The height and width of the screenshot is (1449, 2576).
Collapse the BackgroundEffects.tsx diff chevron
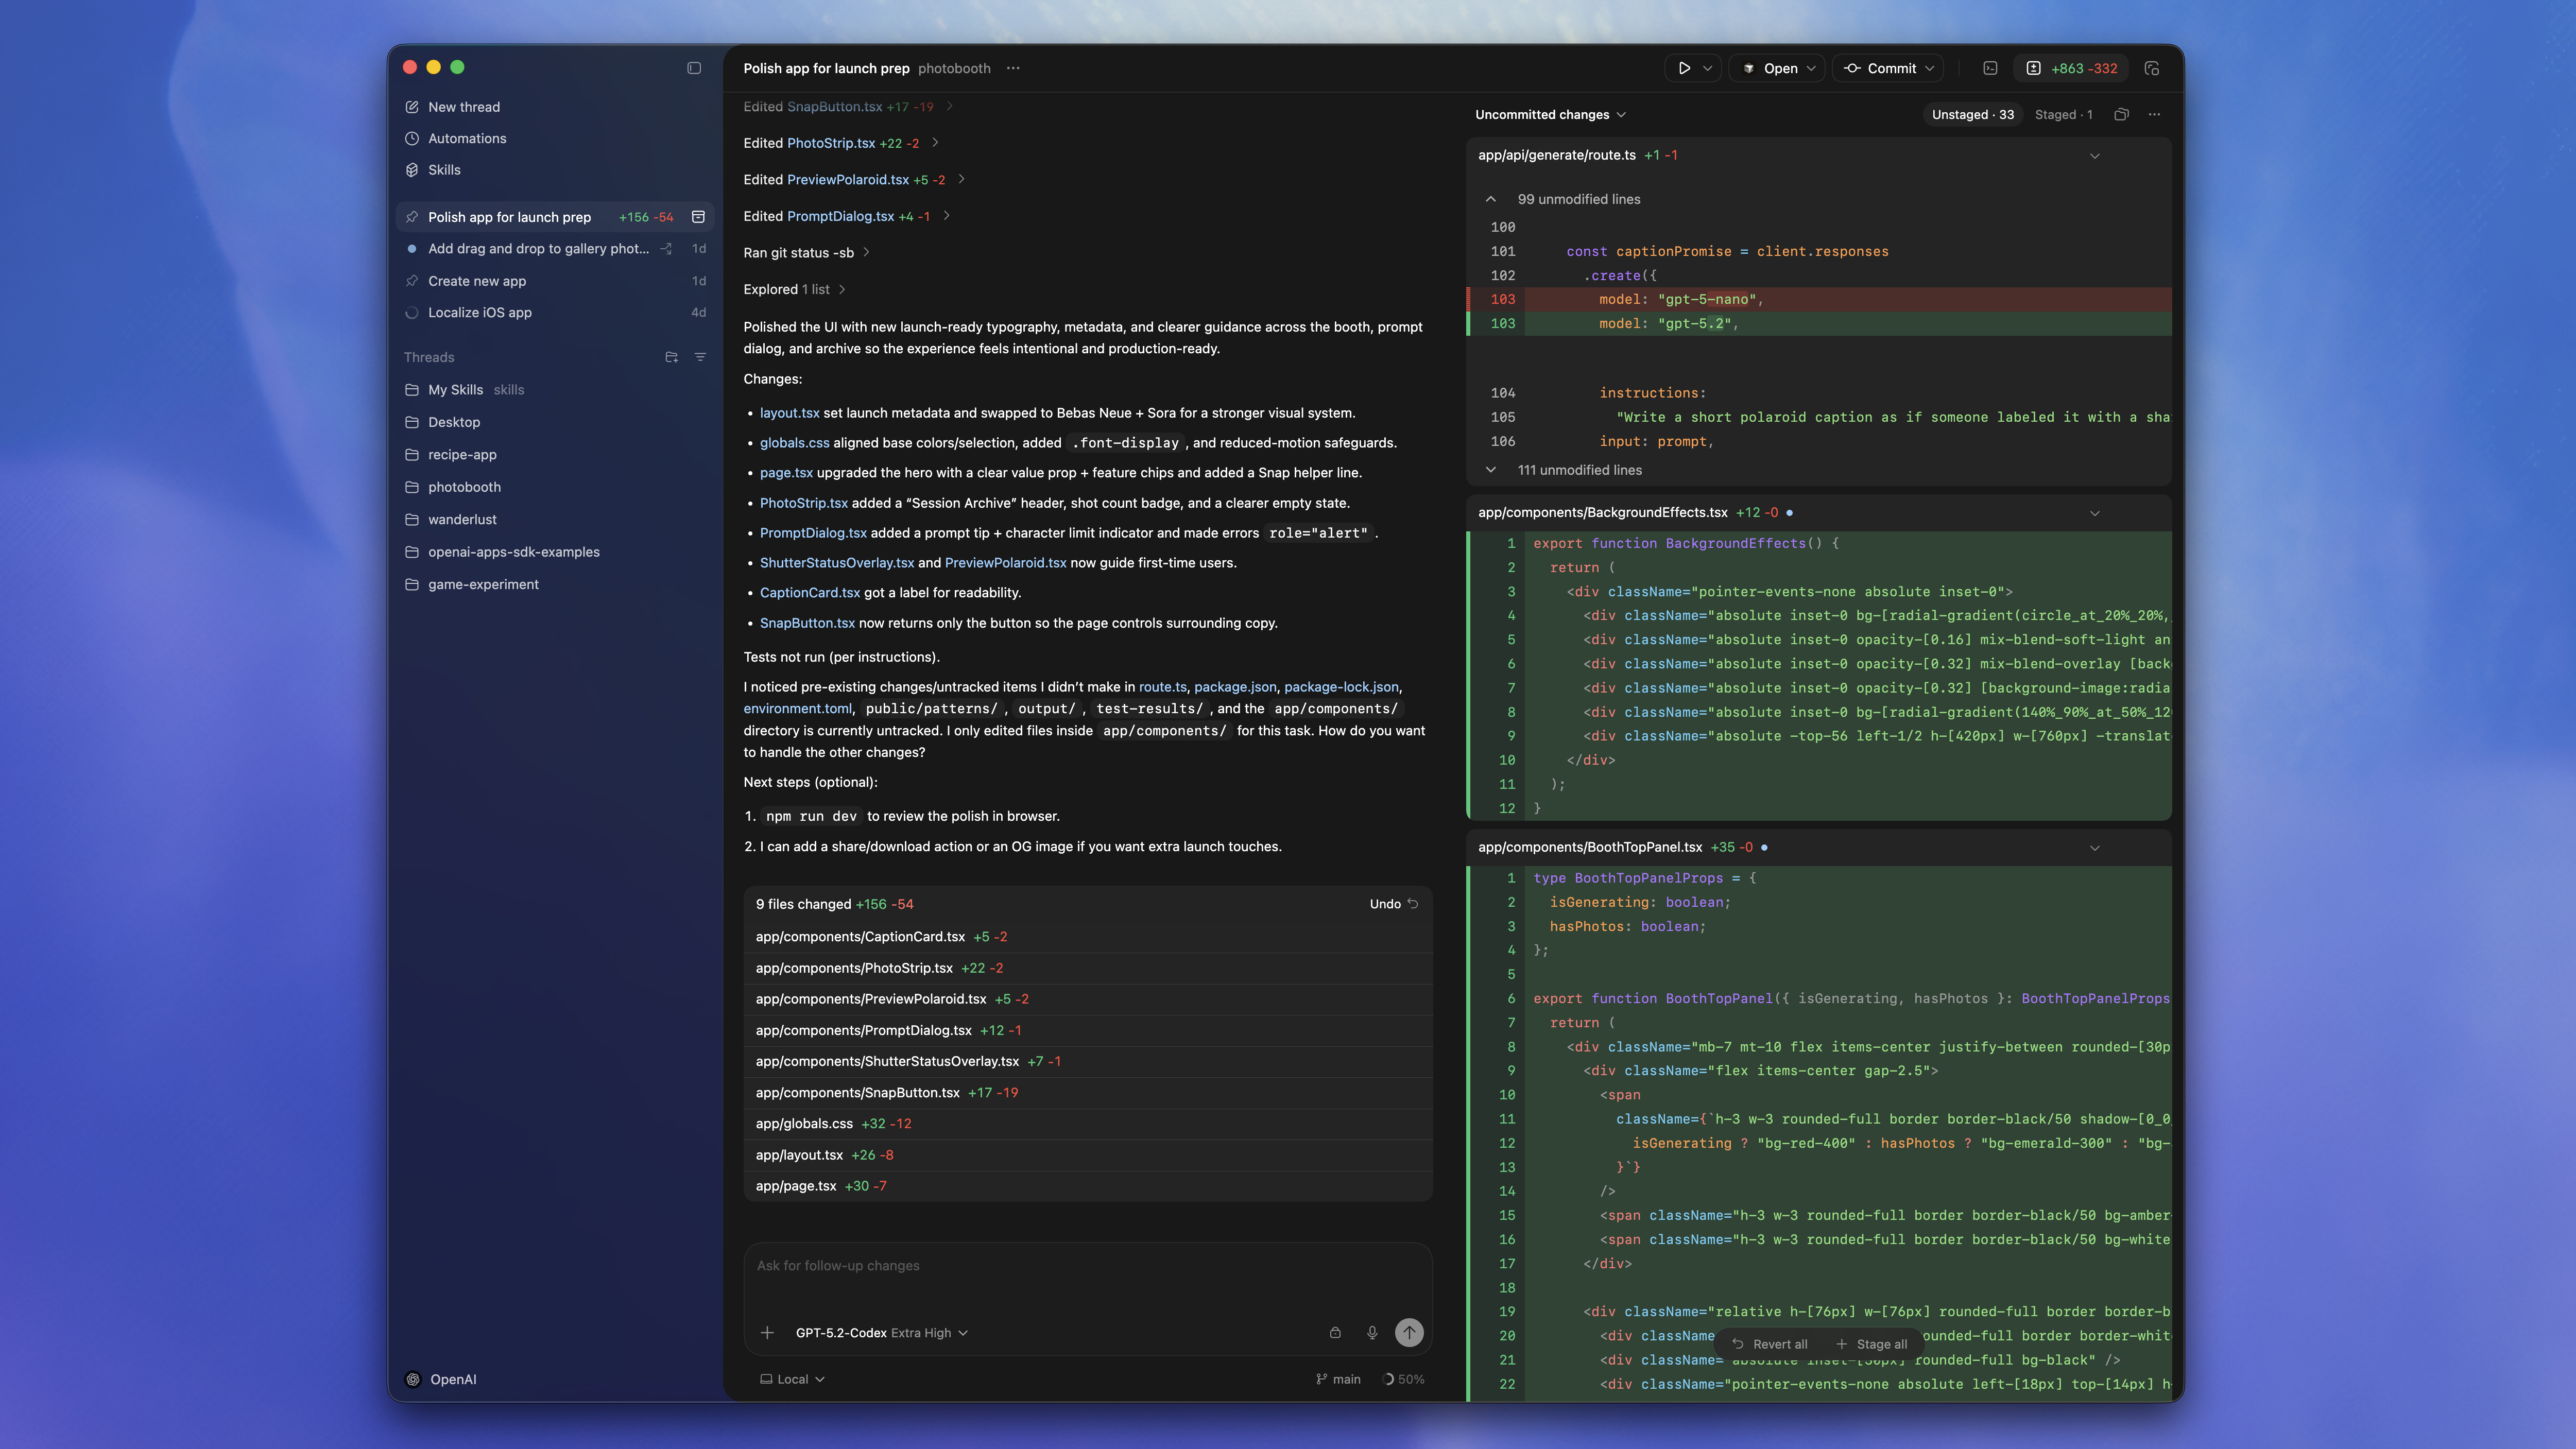[2095, 512]
